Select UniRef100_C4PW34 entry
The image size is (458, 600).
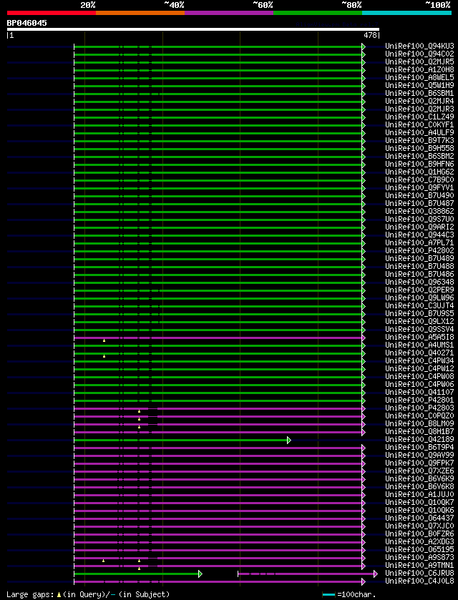tap(419, 361)
